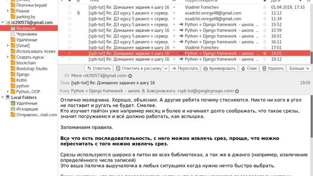Open the Django folder
This screenshot has width=313, height=176.
(x=22, y=75)
